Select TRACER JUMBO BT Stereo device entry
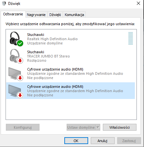Viewport: 144px width, 147px height. (71, 56)
